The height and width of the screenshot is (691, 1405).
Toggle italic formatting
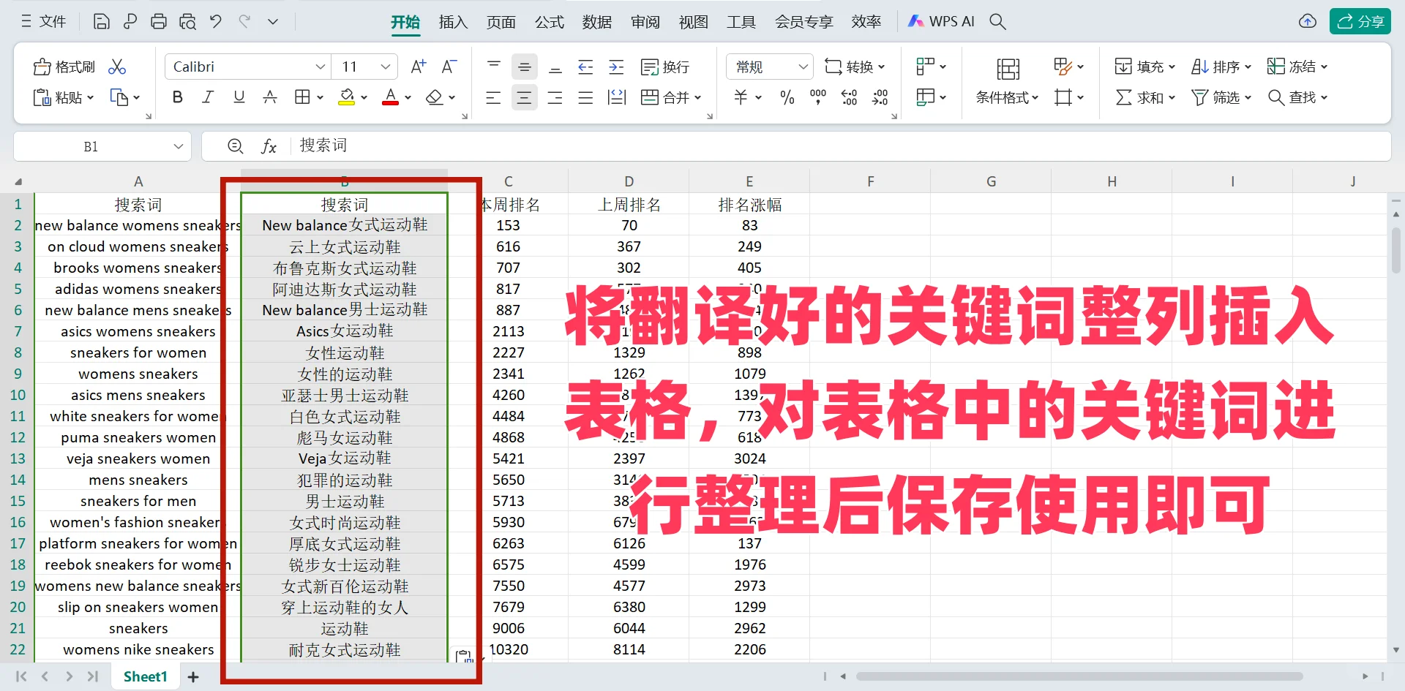(207, 97)
